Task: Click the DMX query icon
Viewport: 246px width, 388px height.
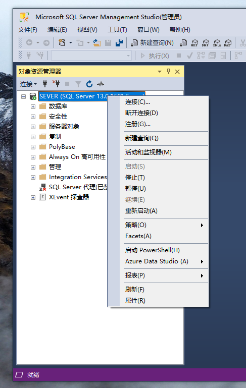Action: [206, 42]
